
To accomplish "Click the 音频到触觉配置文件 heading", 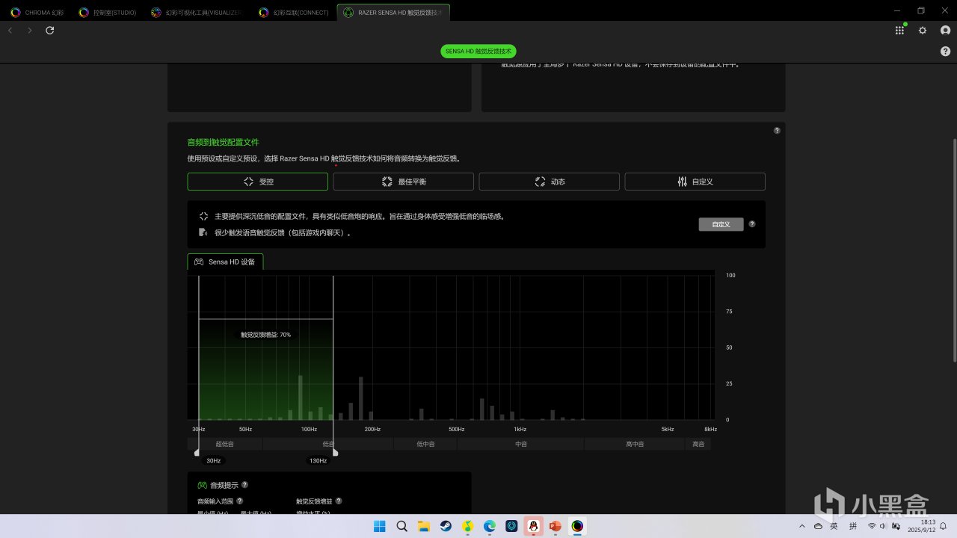I will coord(224,142).
